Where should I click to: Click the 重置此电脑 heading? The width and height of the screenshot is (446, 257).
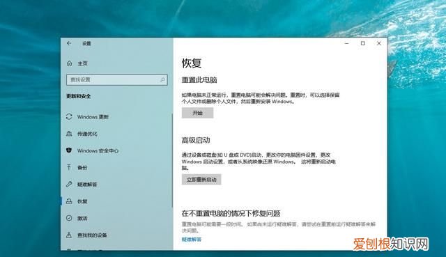(199, 80)
